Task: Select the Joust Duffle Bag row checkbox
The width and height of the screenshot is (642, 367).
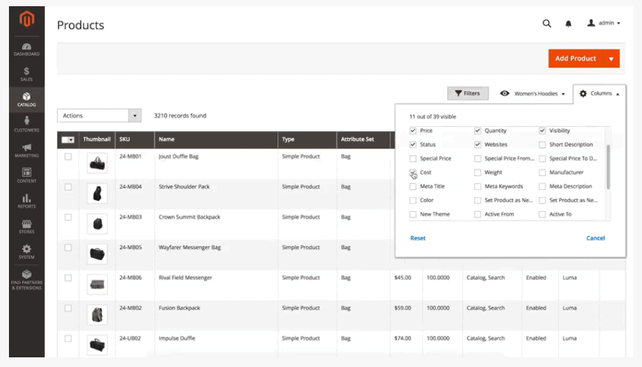Action: (68, 157)
